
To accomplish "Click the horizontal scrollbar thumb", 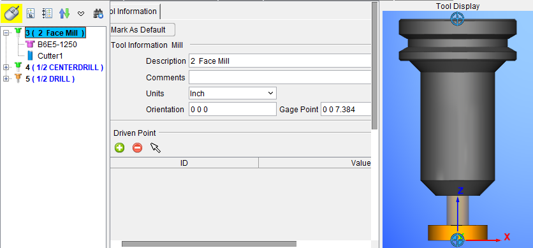I will click(209, 244).
